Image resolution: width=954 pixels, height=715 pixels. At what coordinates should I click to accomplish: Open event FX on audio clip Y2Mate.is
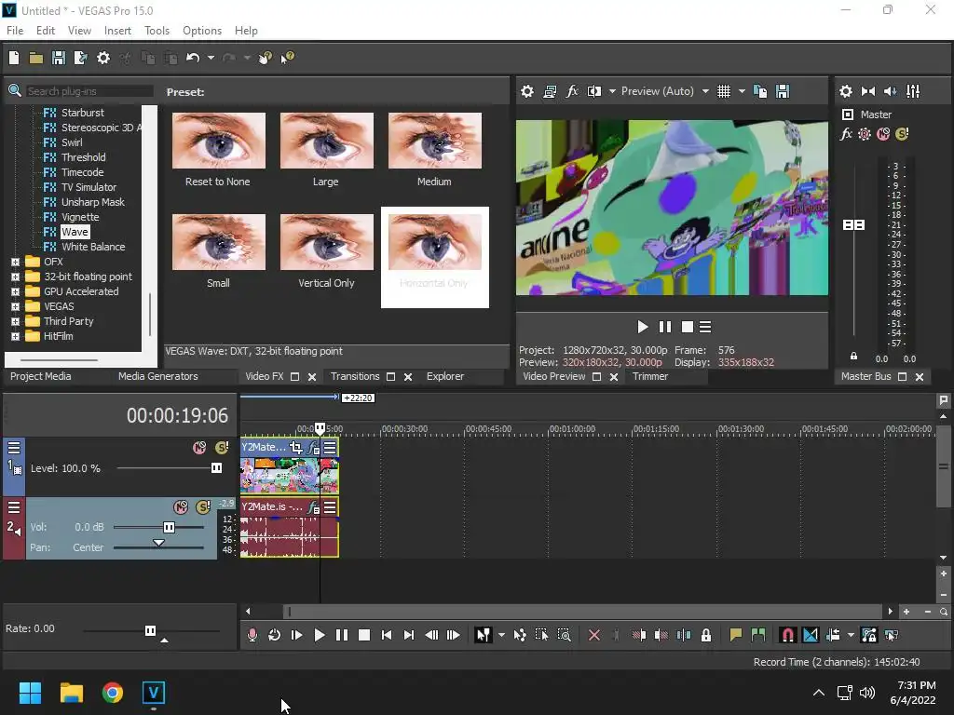click(x=313, y=507)
